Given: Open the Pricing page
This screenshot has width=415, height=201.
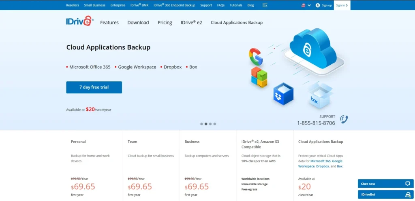Looking at the screenshot, I should point(165,23).
